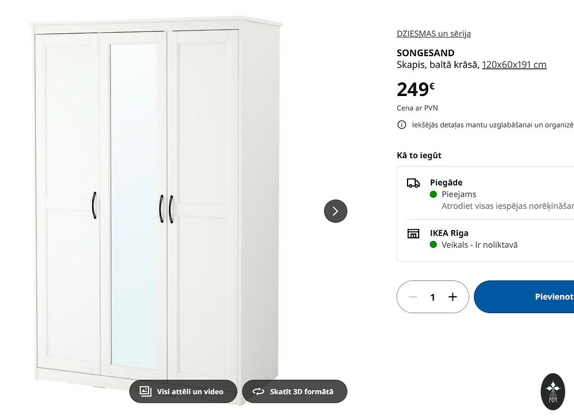Click the 3D rotate arrows icon
The image size is (574, 419).
point(258,392)
